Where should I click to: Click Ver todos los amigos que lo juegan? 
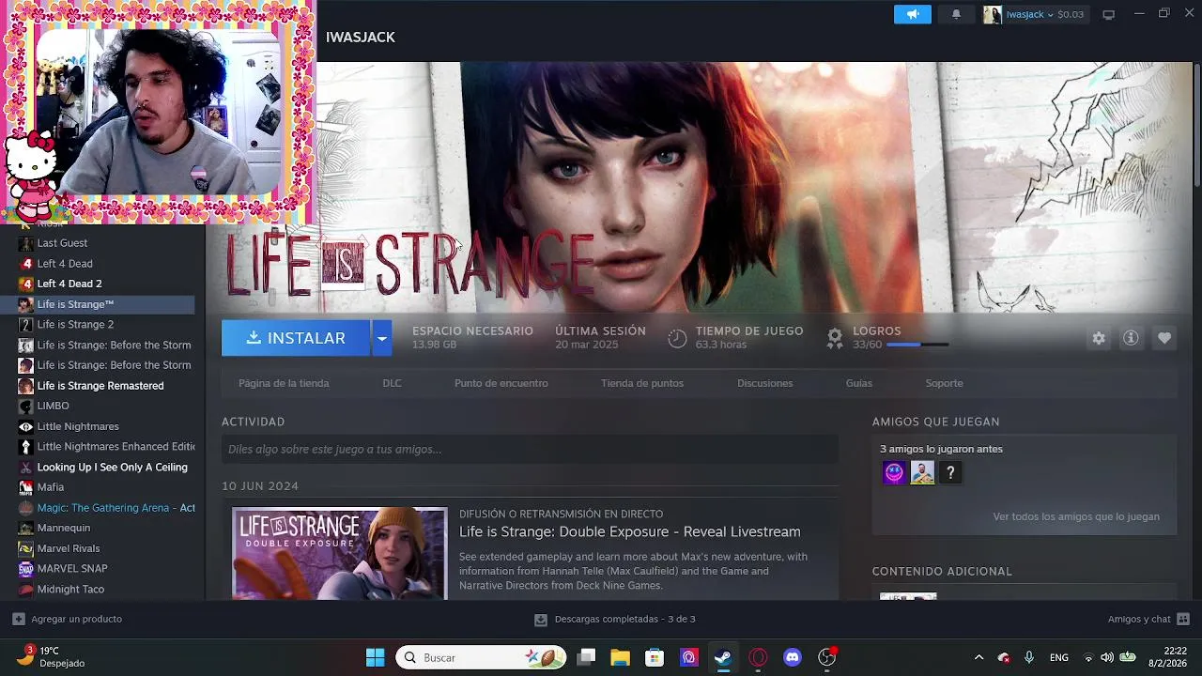(1076, 516)
